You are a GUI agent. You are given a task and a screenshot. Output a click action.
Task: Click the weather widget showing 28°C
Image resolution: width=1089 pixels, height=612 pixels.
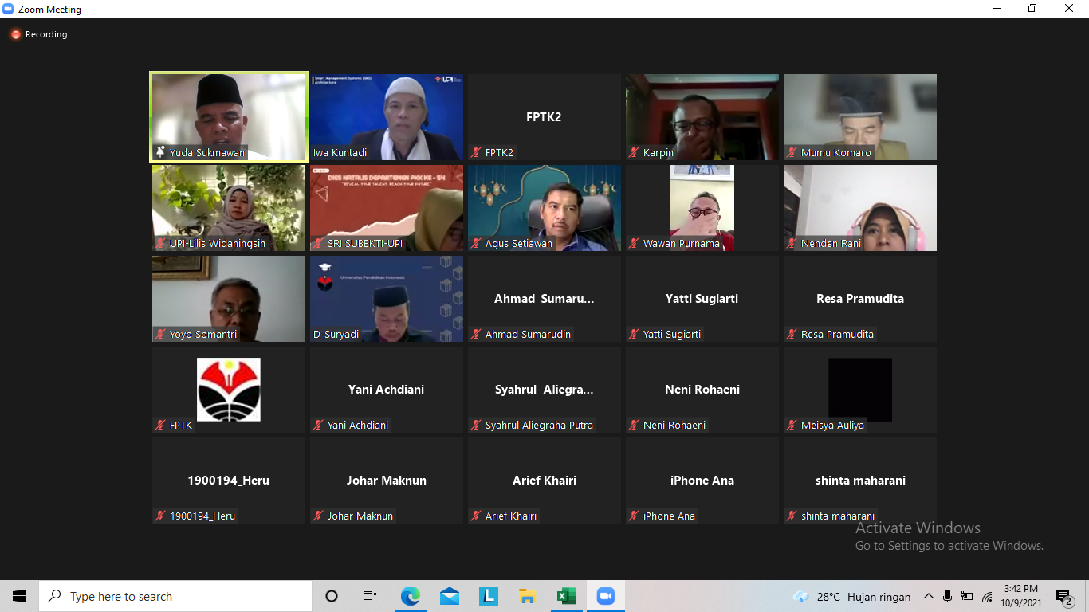point(851,596)
